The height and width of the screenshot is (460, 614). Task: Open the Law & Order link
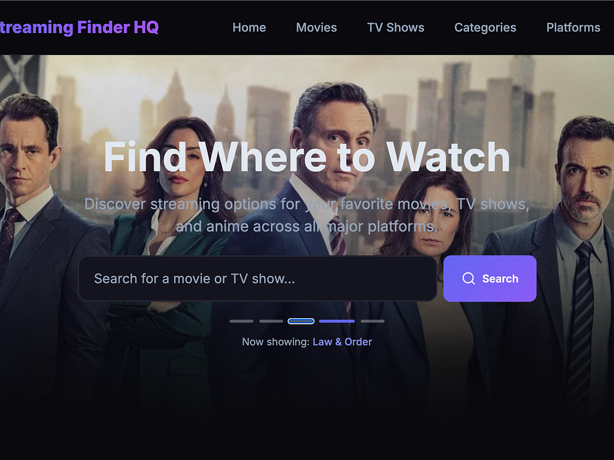[x=342, y=342]
